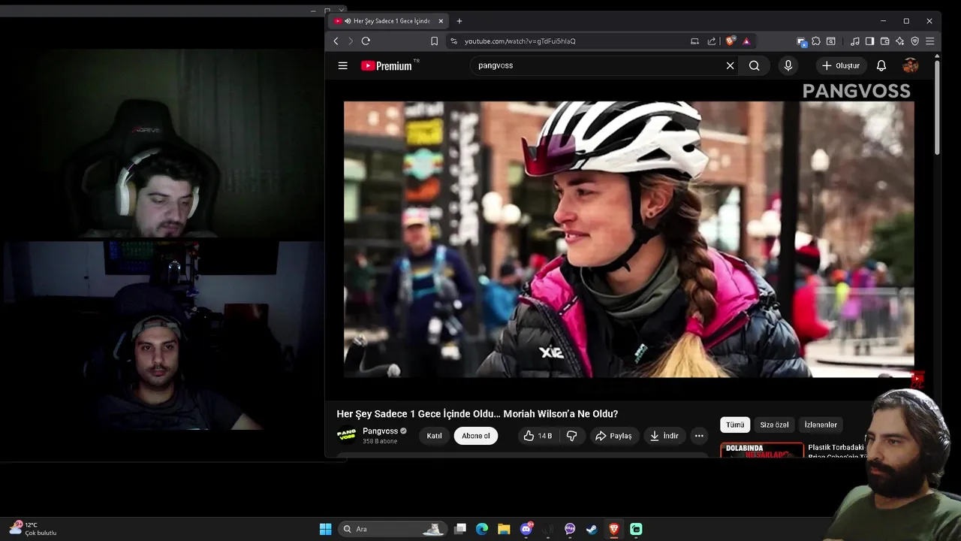This screenshot has height=541, width=961.
Task: Open Task View on the taskbar
Action: [x=460, y=529]
